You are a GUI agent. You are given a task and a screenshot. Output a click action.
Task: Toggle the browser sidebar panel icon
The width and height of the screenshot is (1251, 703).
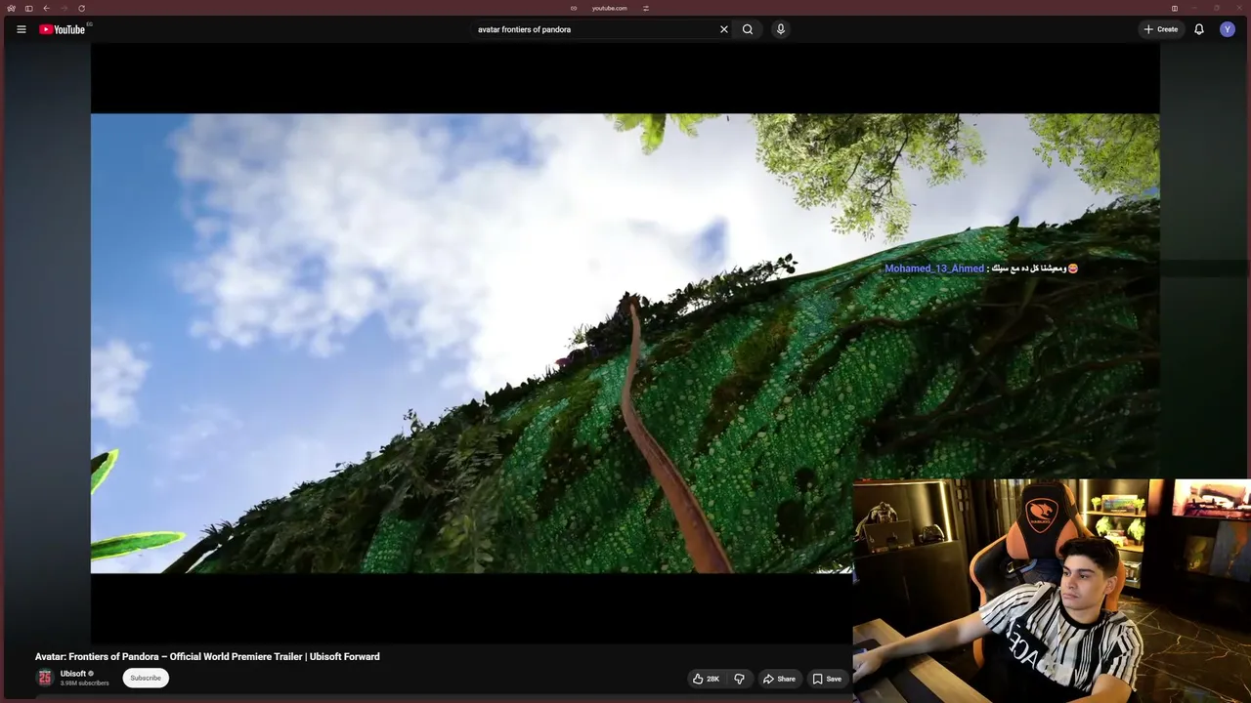pos(28,8)
